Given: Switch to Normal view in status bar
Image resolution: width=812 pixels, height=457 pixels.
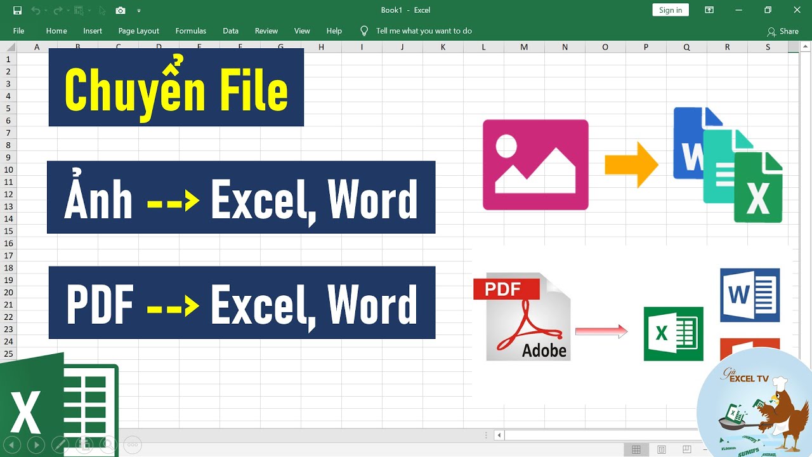Looking at the screenshot, I should [x=636, y=449].
